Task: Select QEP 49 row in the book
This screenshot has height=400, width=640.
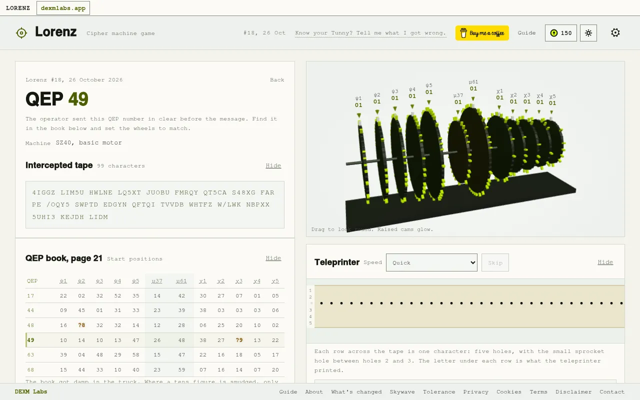Action: click(x=155, y=340)
